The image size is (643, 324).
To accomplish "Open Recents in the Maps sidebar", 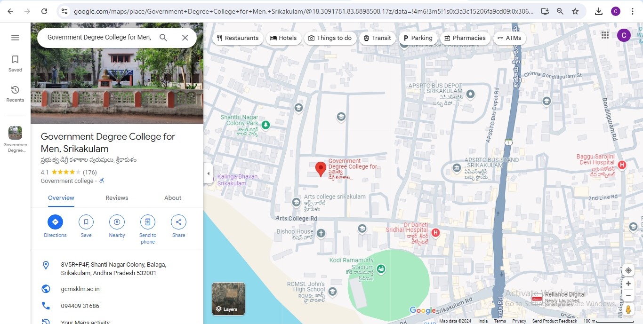I will coord(15,94).
